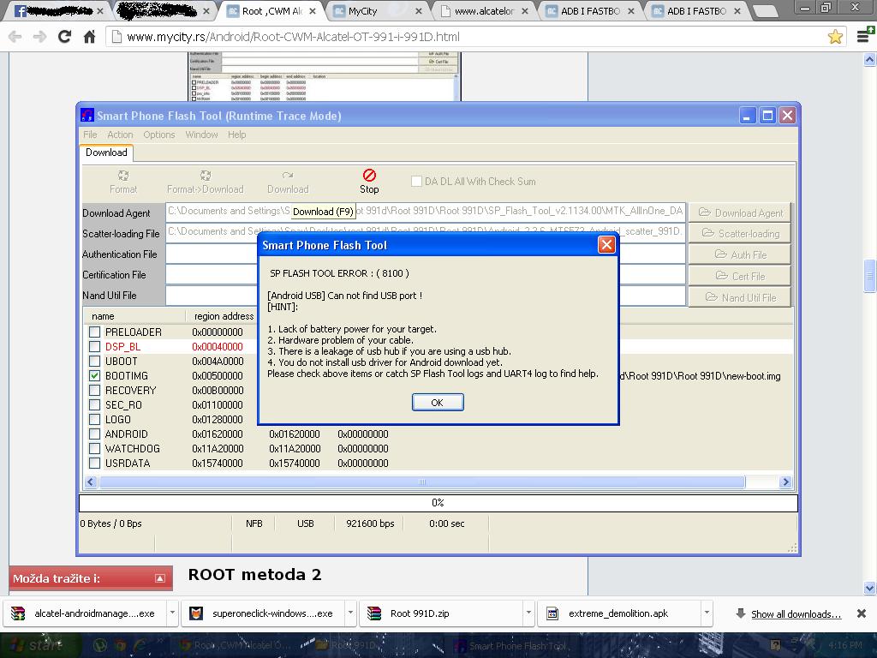Screen dimensions: 877x658
Task: Click the browser back arrow
Action: point(15,37)
